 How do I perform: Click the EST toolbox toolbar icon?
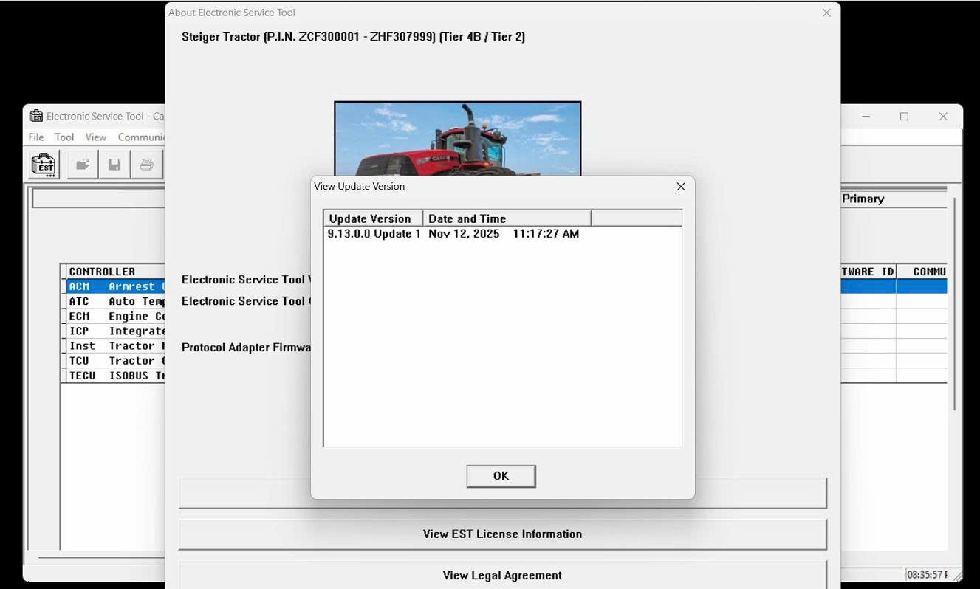(42, 164)
